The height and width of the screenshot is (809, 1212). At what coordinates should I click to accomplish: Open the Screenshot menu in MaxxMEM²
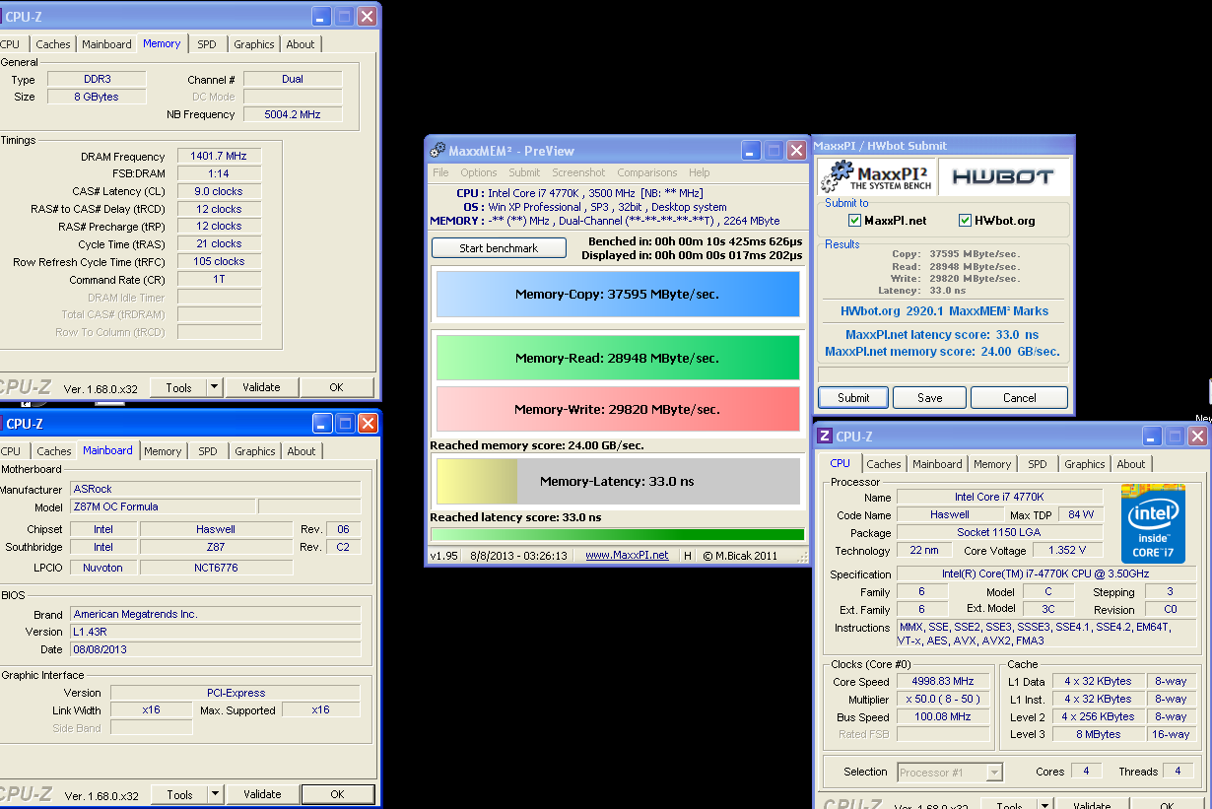coord(578,172)
